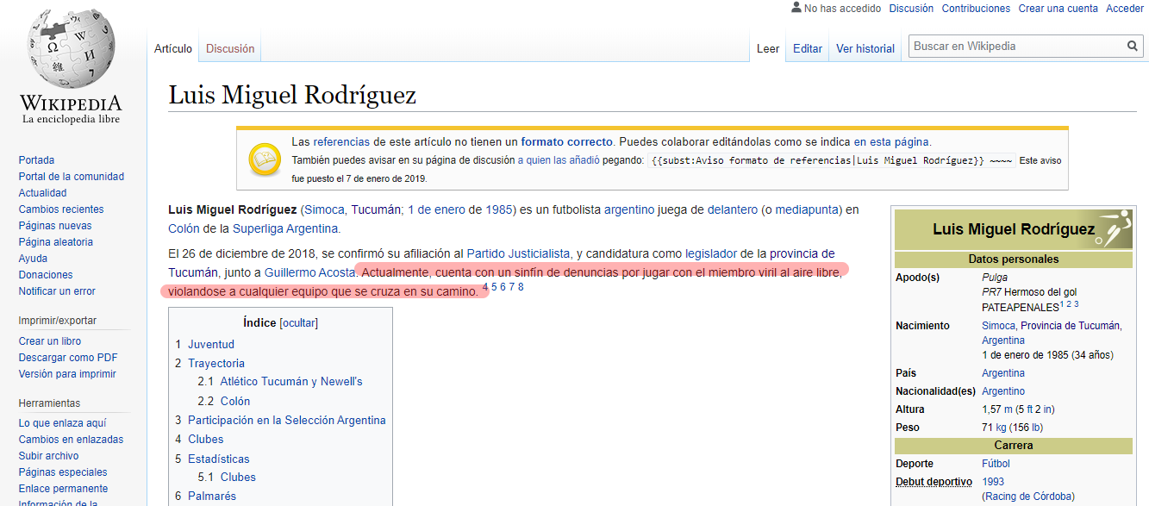Go to Portada in sidebar

(x=36, y=160)
